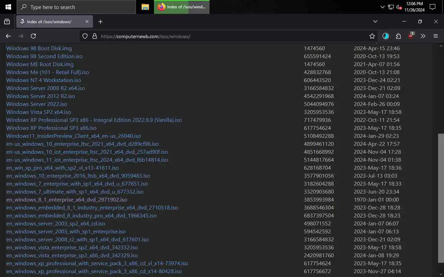Click en_windows_vista_enterprise_sp2_x64_dvd_342332.iso
The height and width of the screenshot is (277, 444).
coord(72,247)
